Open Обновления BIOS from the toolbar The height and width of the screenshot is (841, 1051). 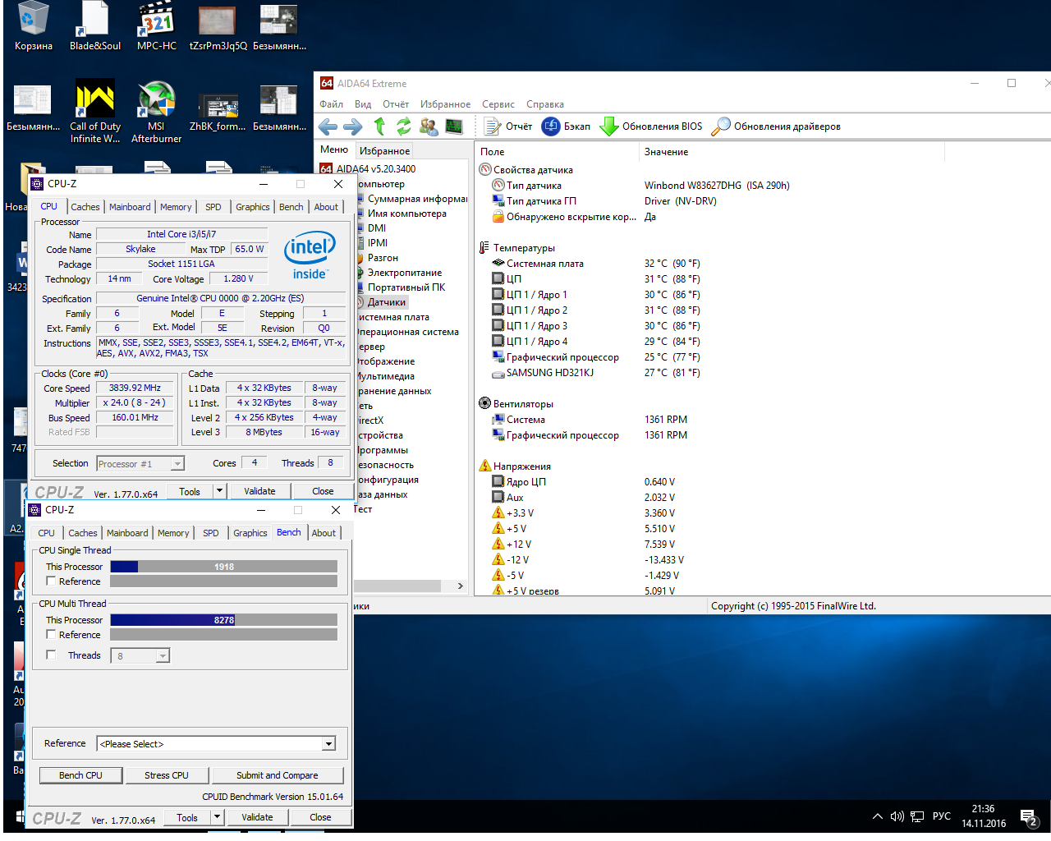[652, 126]
